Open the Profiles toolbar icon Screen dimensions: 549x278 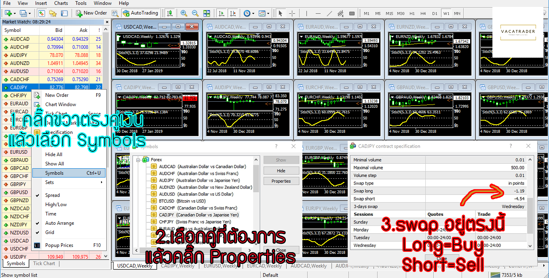23,13
